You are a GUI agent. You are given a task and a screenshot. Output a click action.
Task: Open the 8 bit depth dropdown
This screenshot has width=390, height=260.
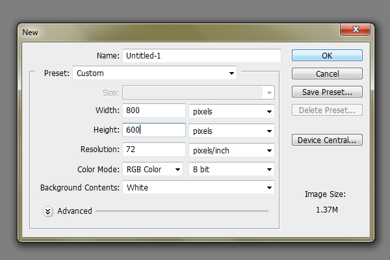pos(231,170)
